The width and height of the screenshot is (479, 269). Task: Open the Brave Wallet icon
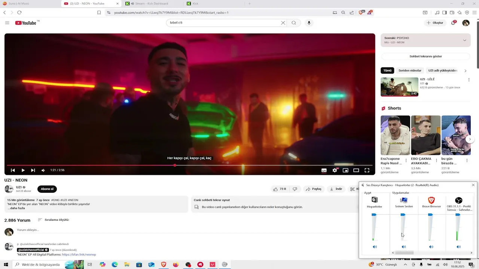[x=452, y=12]
